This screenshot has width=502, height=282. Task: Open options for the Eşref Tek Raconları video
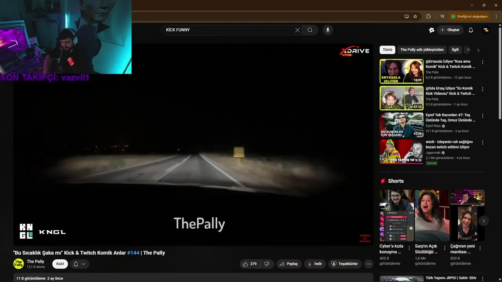pos(483,116)
